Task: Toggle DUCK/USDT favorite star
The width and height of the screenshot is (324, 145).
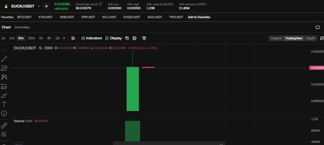Action: click(46, 6)
